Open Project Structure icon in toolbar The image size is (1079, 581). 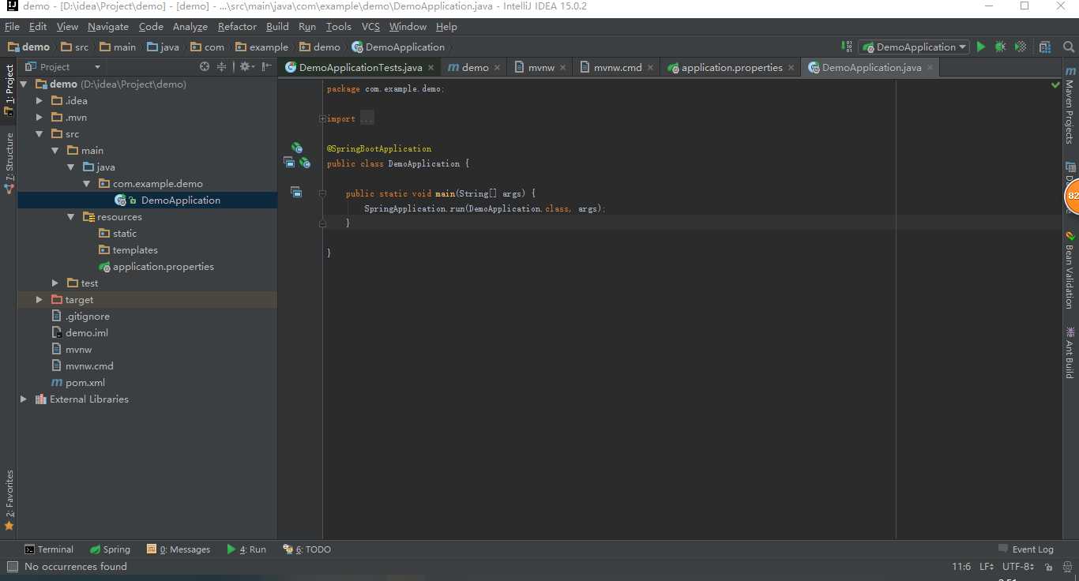tap(1045, 47)
